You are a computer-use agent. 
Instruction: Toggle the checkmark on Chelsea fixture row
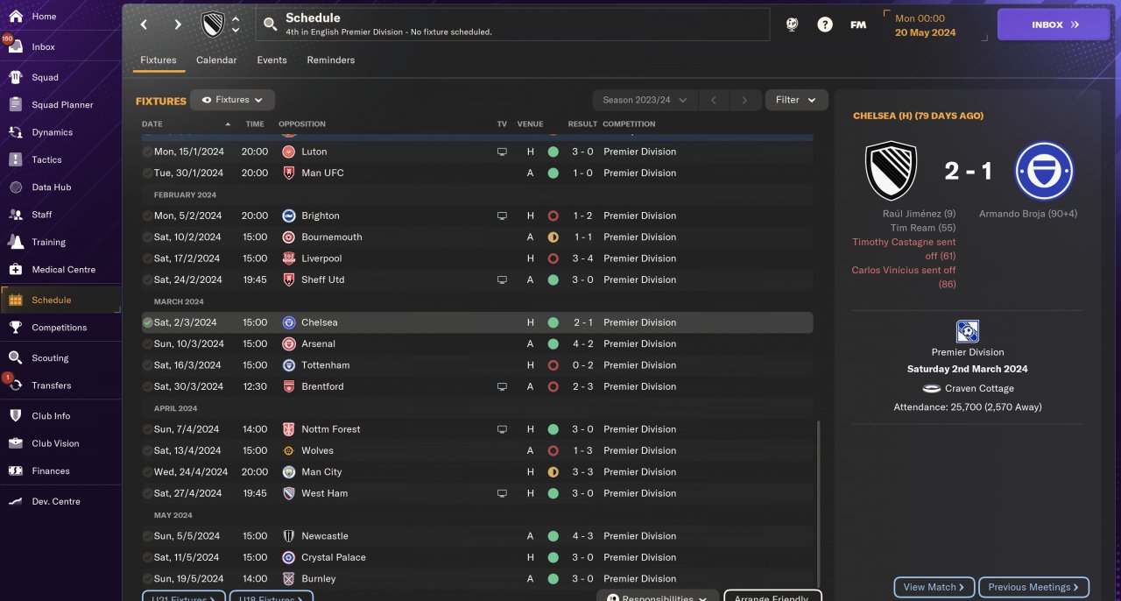point(147,322)
